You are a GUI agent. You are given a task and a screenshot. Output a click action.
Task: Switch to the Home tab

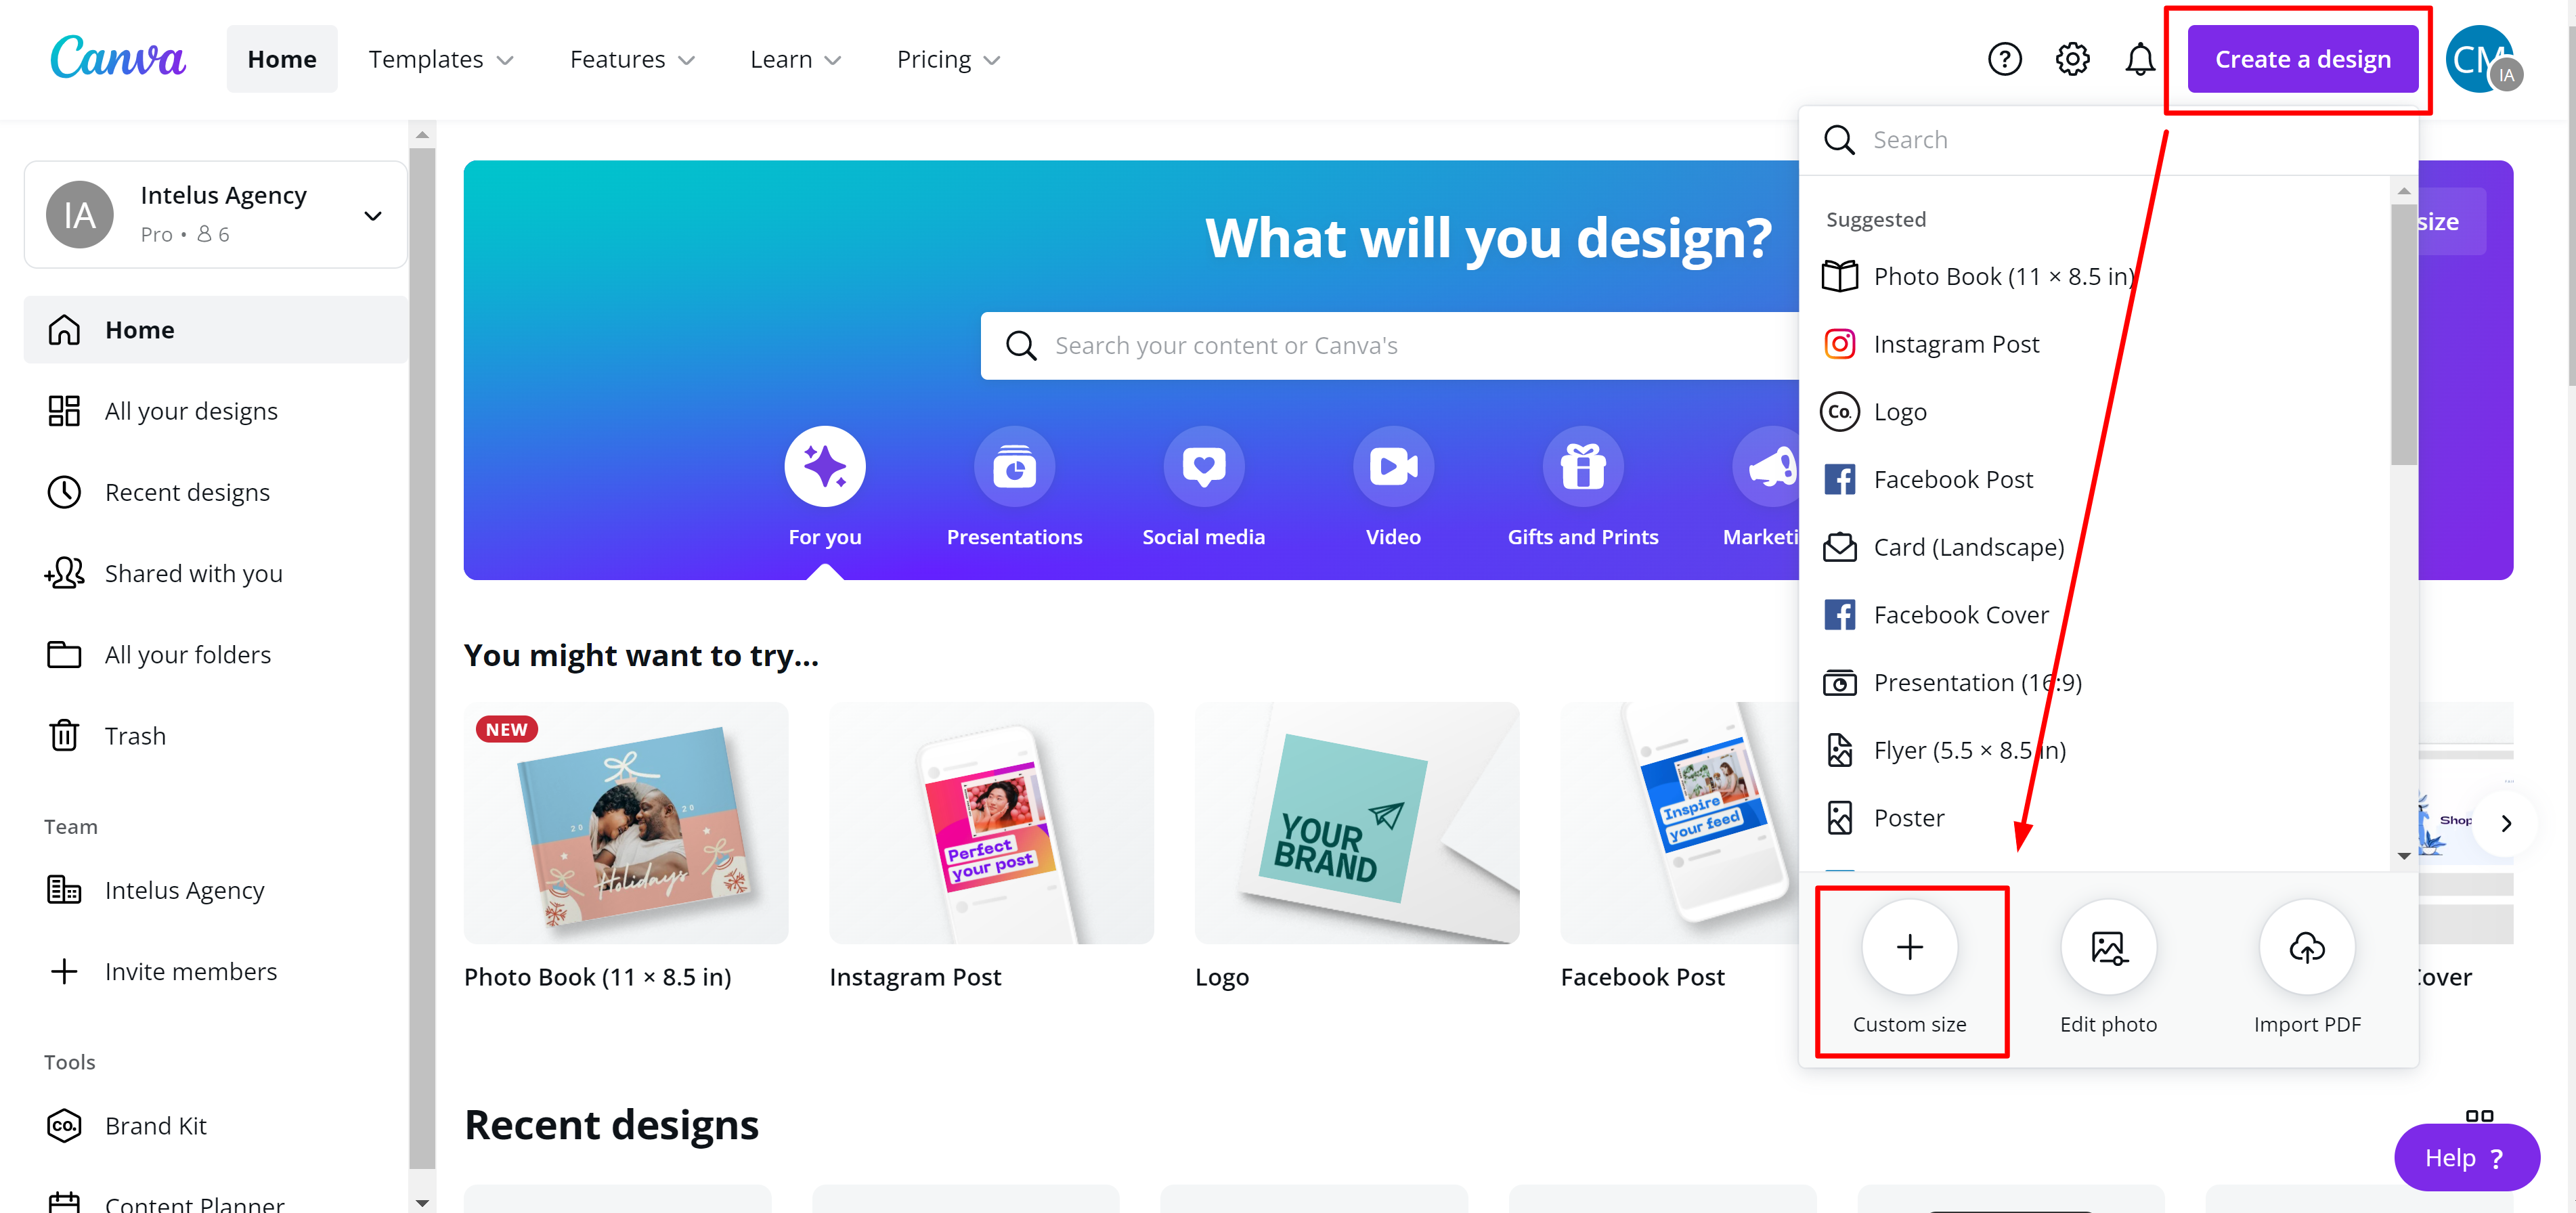pos(281,59)
